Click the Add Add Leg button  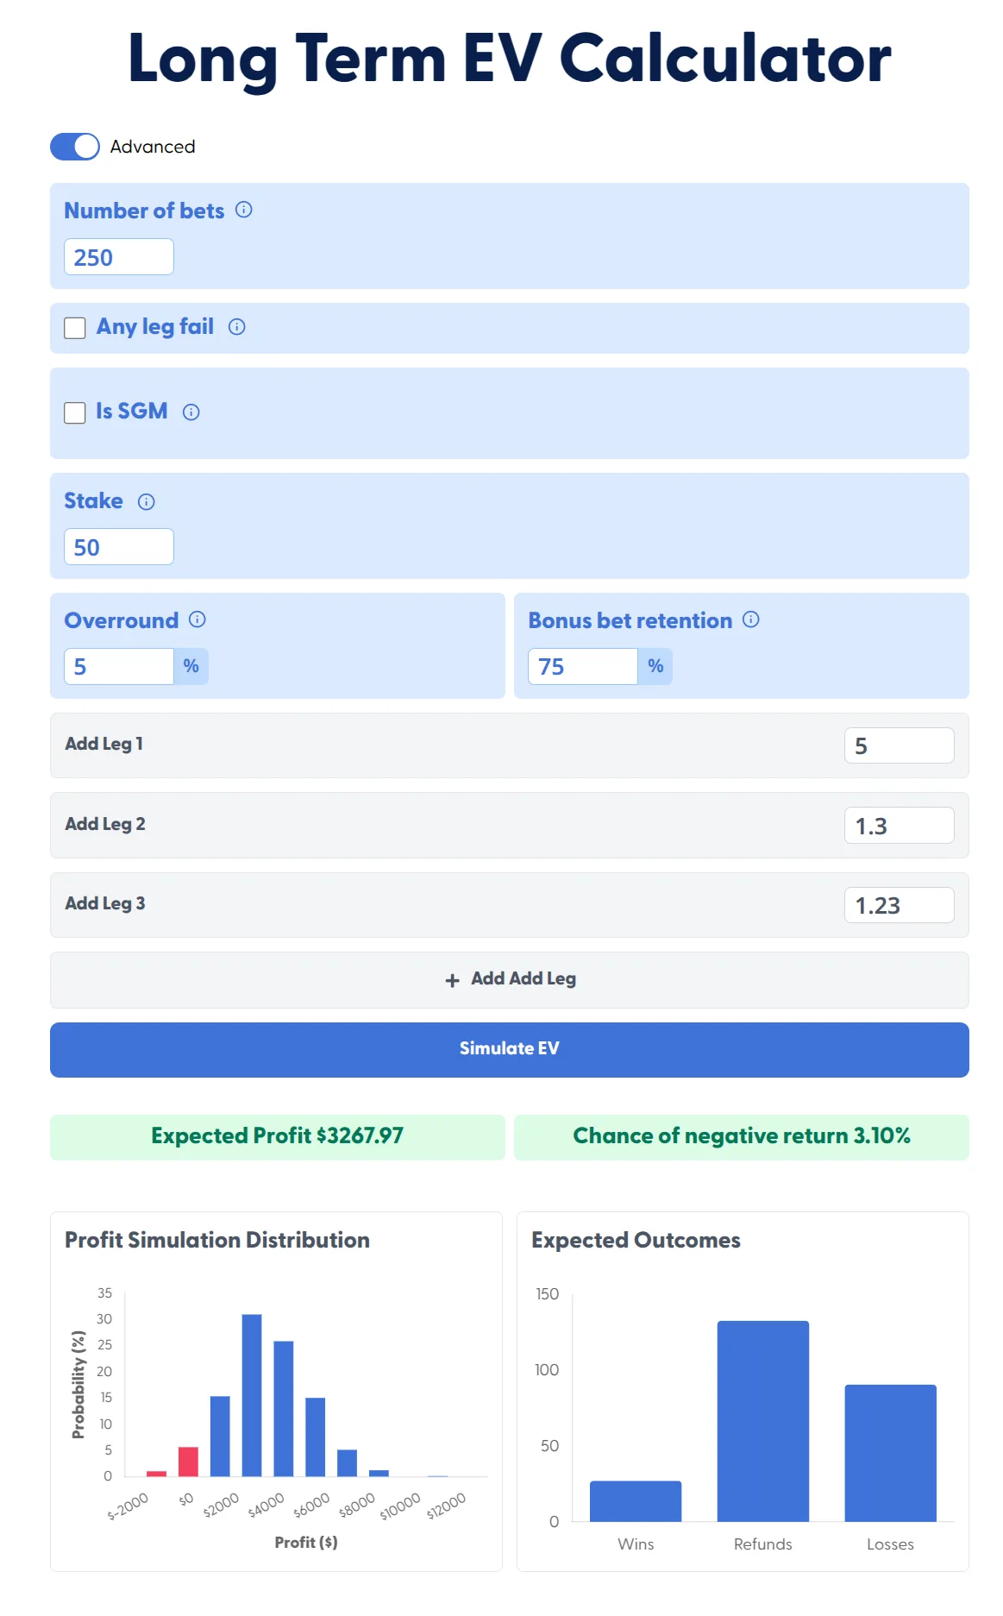coord(510,979)
